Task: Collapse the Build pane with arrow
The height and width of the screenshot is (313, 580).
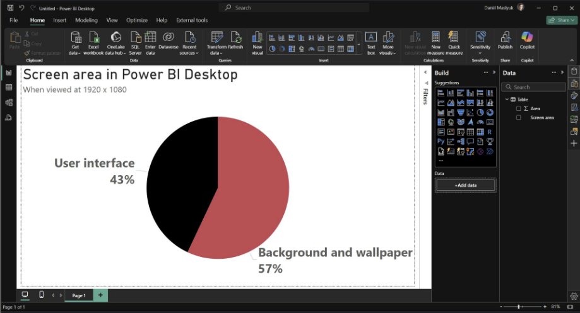Action: [x=494, y=72]
